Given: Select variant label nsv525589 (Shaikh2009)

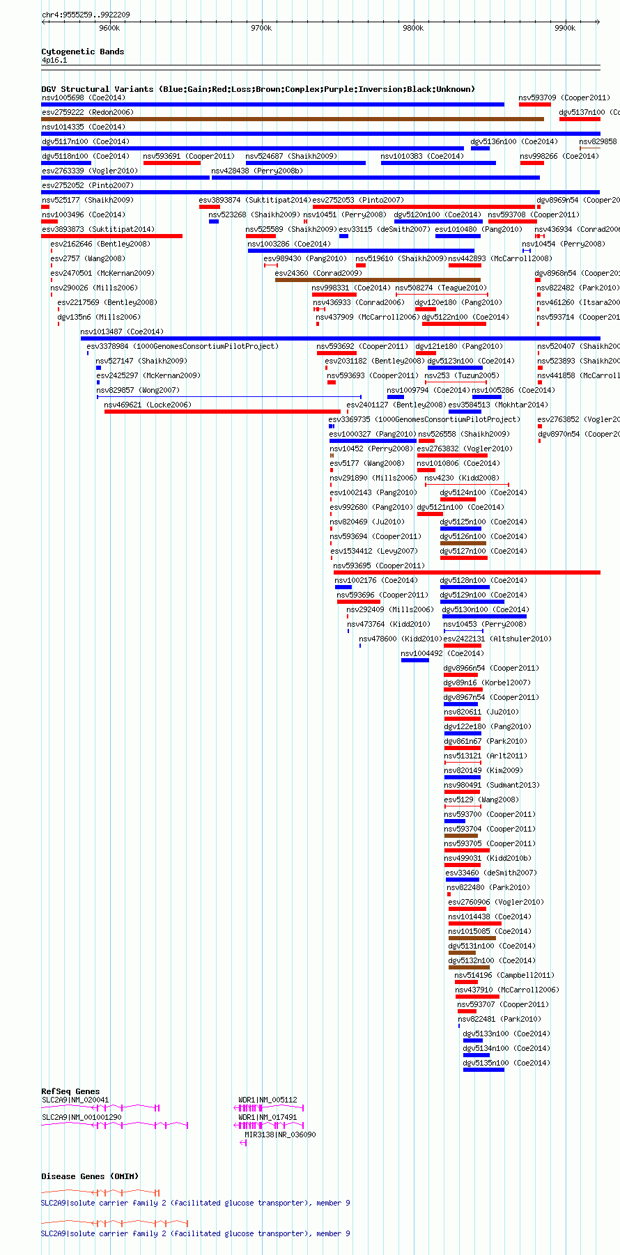Looking at the screenshot, I should [291, 229].
